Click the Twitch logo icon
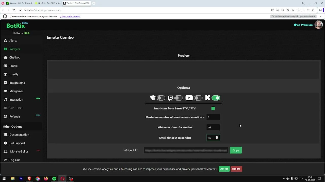 coord(170,98)
